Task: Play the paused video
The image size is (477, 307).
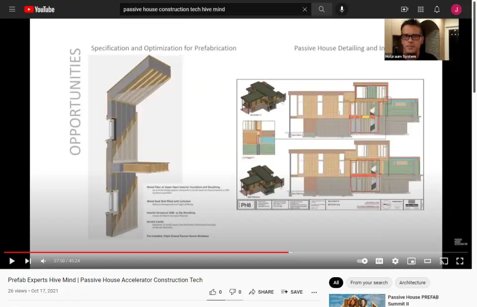Action: (12, 261)
